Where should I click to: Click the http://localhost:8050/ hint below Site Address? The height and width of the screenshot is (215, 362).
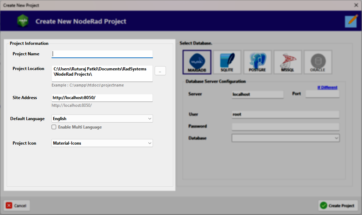point(72,105)
